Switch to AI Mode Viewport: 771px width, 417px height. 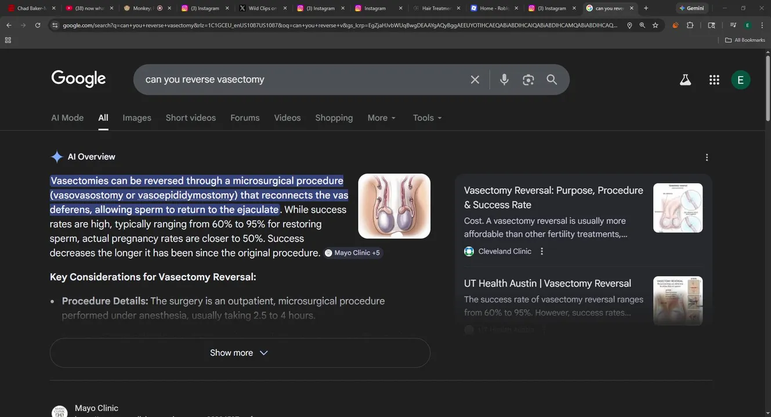pos(67,118)
